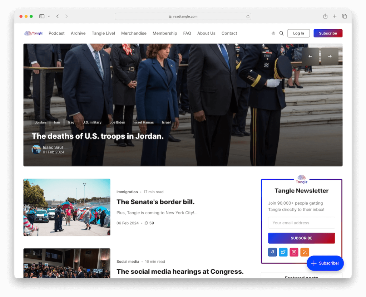Go forward with Safari forward arrow

[x=66, y=16]
